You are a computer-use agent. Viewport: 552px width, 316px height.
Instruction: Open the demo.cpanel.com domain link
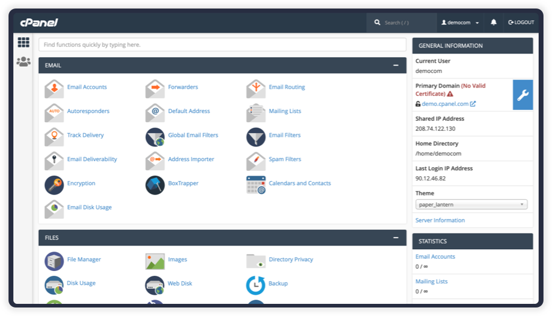(x=445, y=104)
